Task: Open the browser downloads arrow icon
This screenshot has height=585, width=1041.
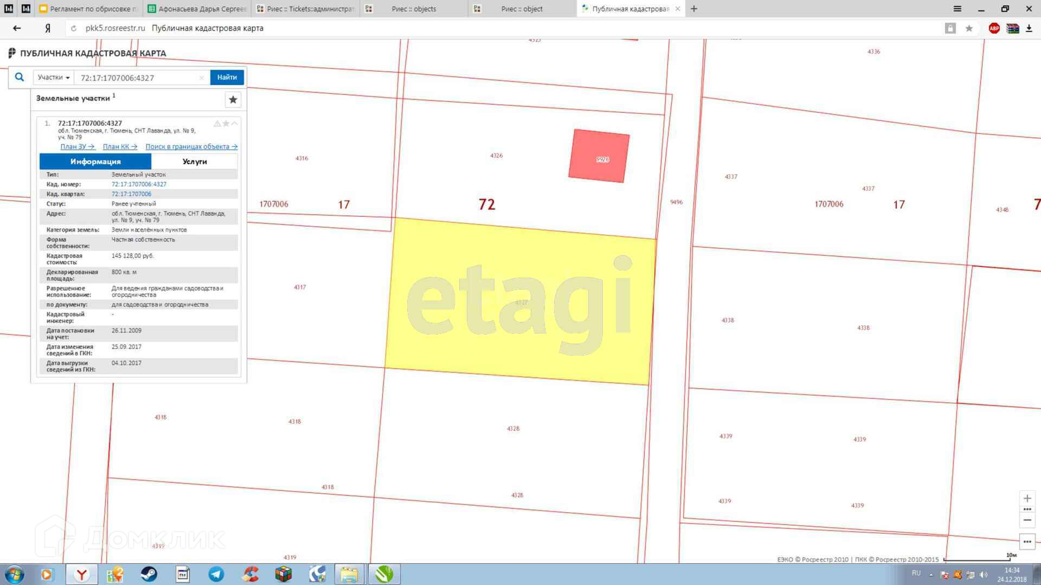Action: point(1029,28)
